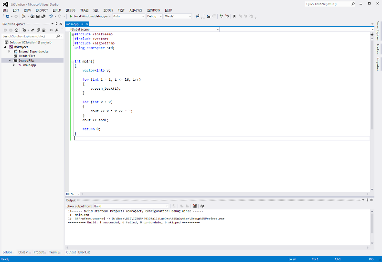Toggle auto-hide pin on Solution Explorer panel

pos(56,24)
